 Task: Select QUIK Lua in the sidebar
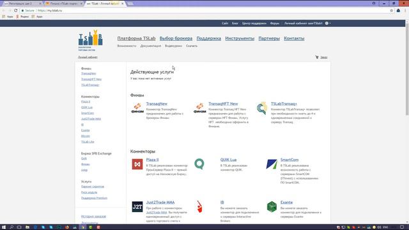point(87,107)
